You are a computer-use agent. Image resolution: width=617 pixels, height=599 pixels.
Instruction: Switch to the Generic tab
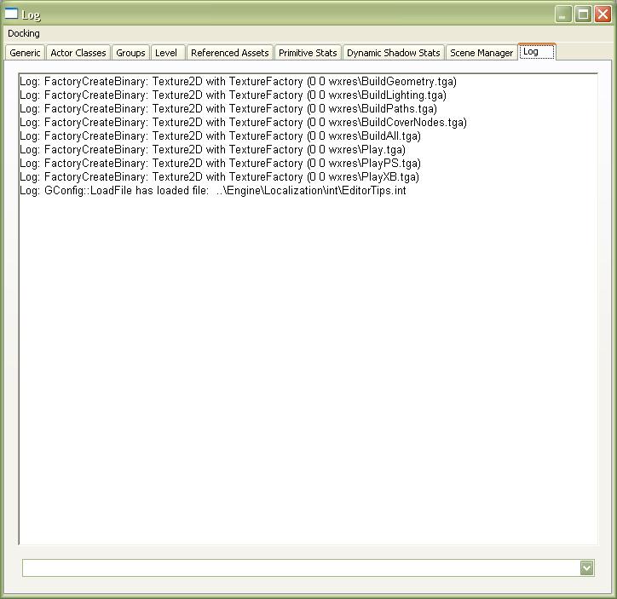(x=25, y=53)
